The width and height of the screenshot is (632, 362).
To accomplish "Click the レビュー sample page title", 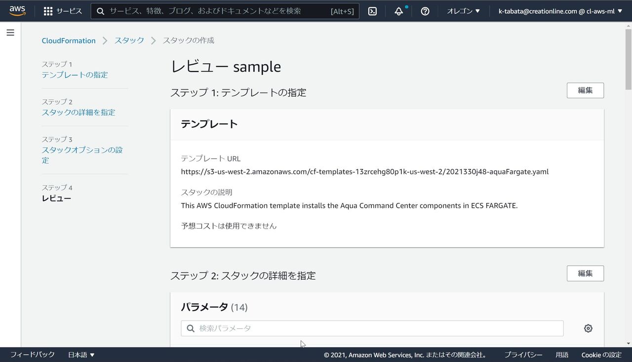I will point(226,67).
